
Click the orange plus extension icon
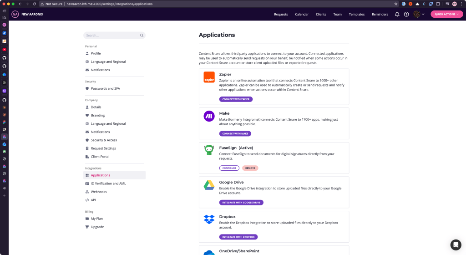(410, 4)
